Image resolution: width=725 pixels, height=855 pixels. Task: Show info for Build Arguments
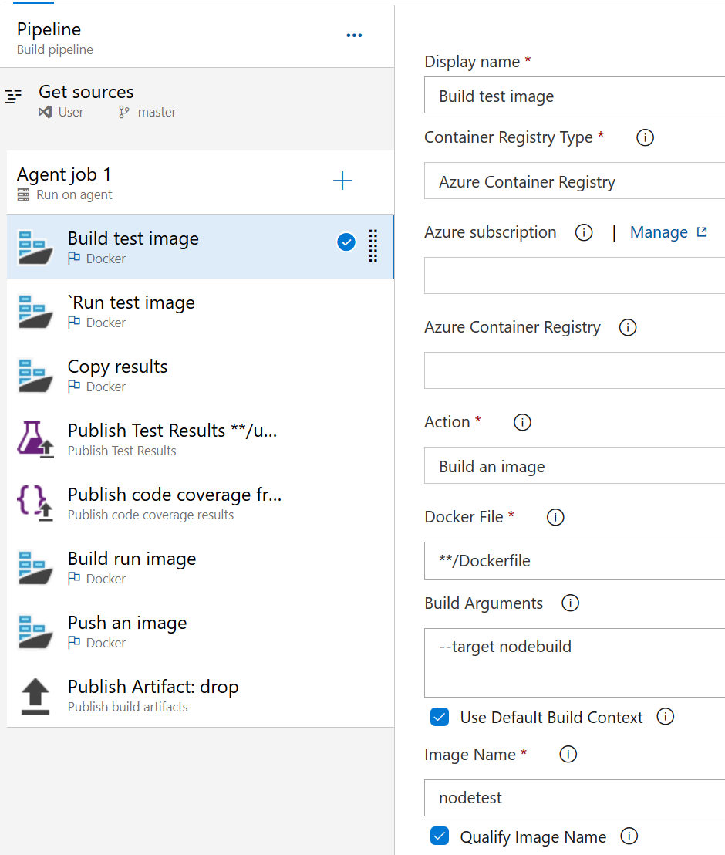click(x=570, y=603)
